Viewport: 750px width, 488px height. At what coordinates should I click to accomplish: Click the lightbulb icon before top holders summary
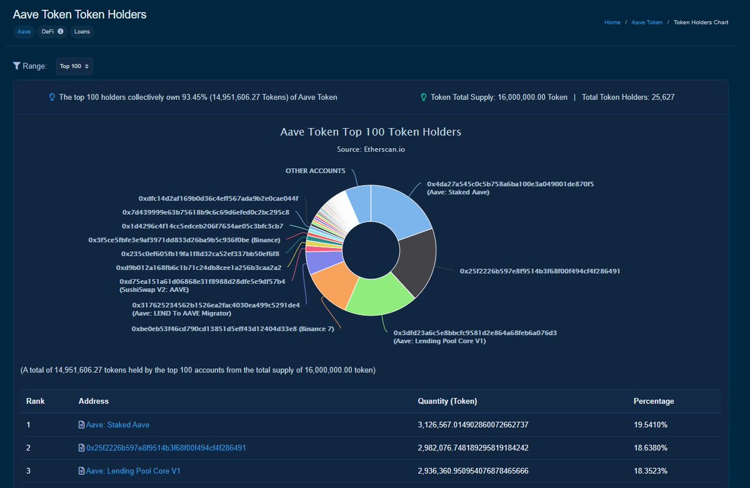(x=51, y=97)
